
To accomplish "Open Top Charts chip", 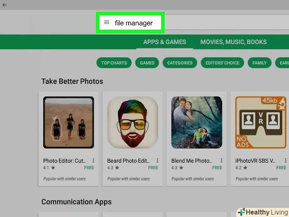I will [x=114, y=63].
